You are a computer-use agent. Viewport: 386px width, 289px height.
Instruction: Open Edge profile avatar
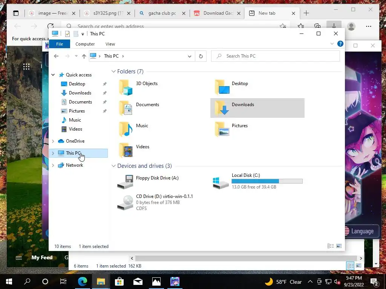point(351,26)
